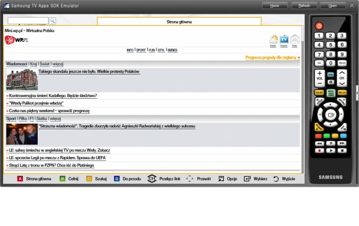359x226 pixels.
Task: Click the record button on the remote
Action: click(x=320, y=151)
